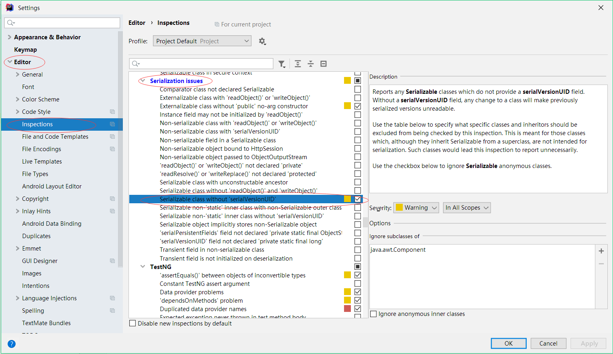Expand the Color Scheme node
The height and width of the screenshot is (354, 613).
(x=17, y=99)
